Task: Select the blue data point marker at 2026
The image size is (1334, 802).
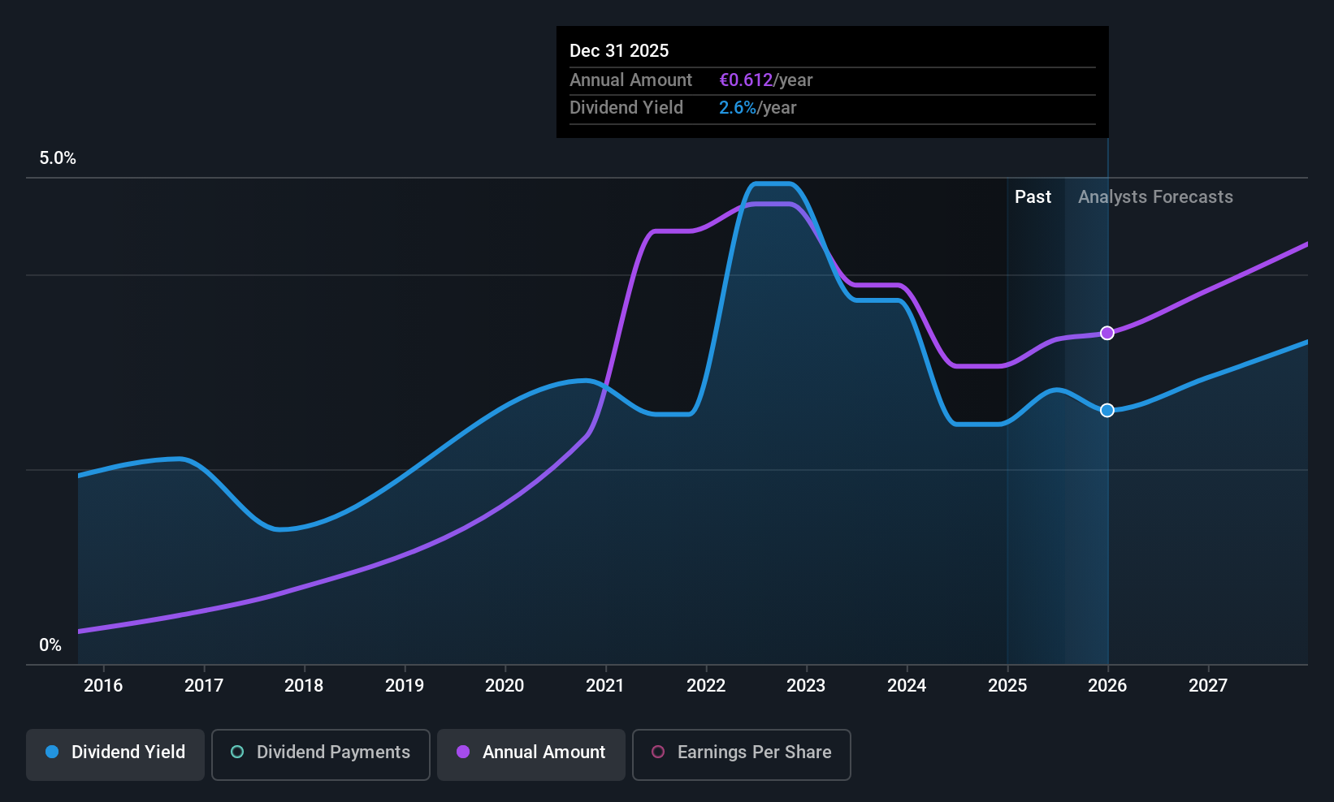Action: pyautogui.click(x=1107, y=410)
